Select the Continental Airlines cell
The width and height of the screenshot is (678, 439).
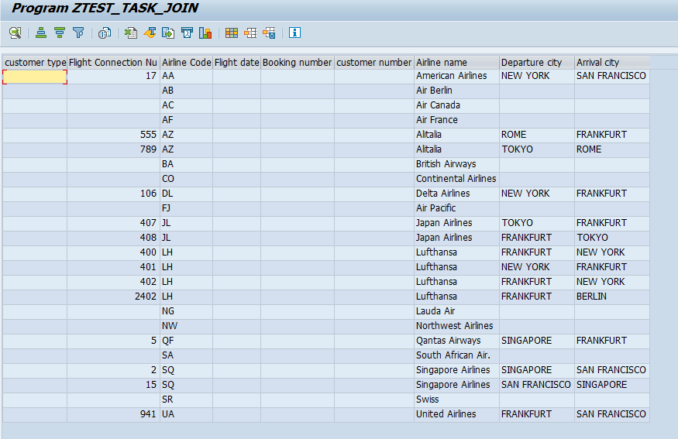point(456,179)
